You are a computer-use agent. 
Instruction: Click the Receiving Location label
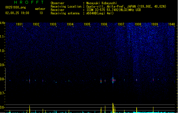pyautogui.click(x=66, y=6)
